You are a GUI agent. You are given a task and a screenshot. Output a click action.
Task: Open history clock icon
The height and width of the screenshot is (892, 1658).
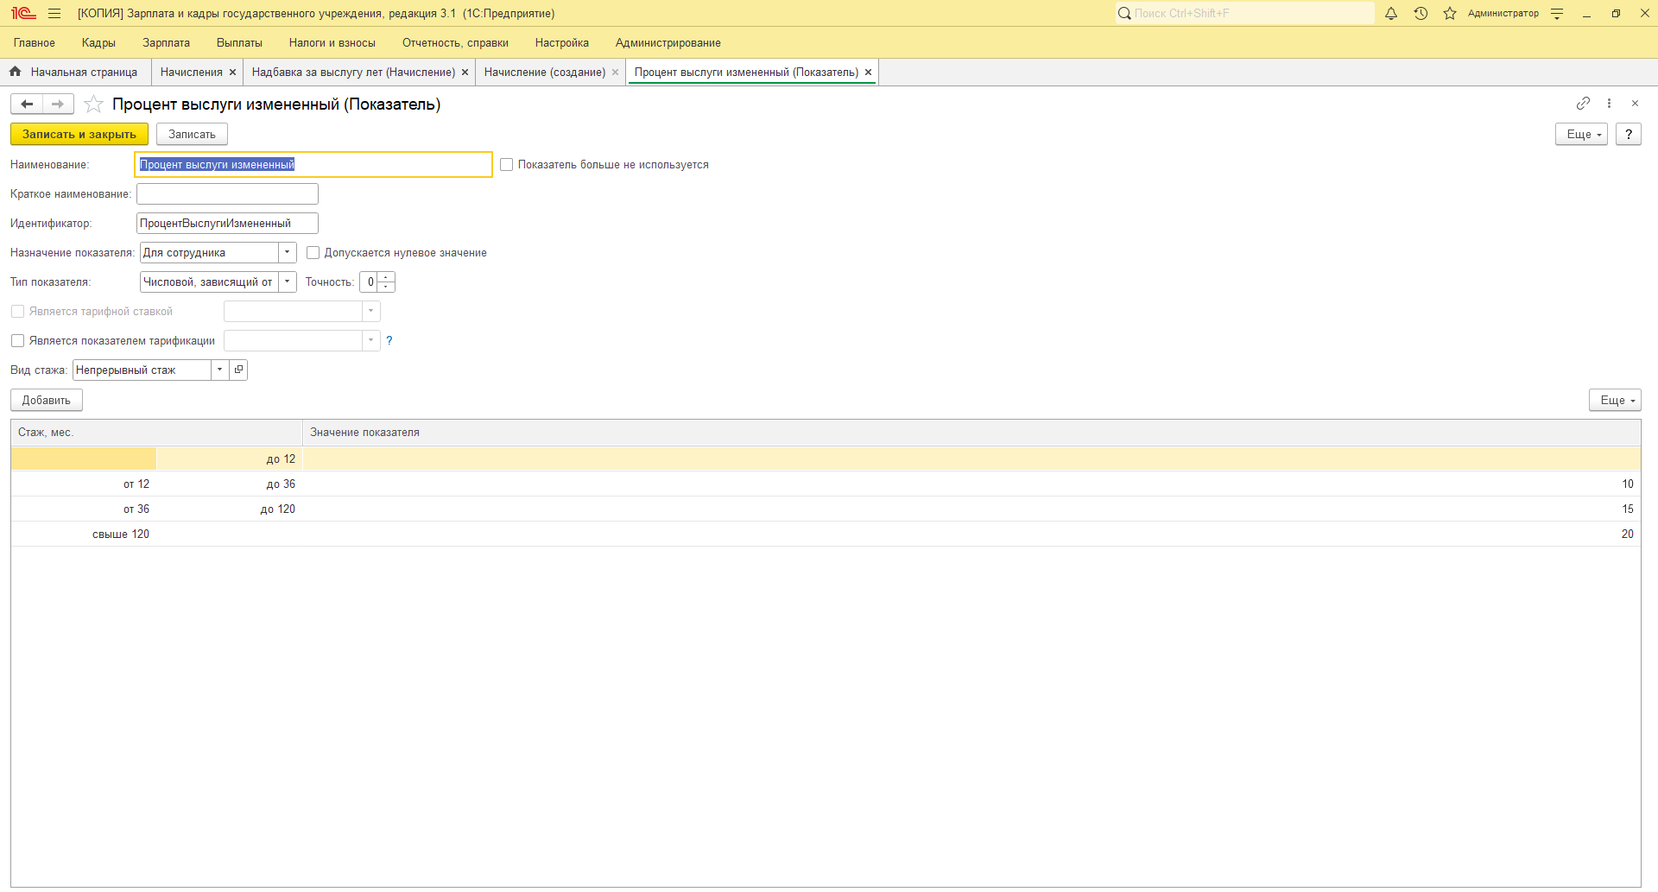click(x=1421, y=14)
